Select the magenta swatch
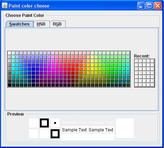 [x=53, y=69]
